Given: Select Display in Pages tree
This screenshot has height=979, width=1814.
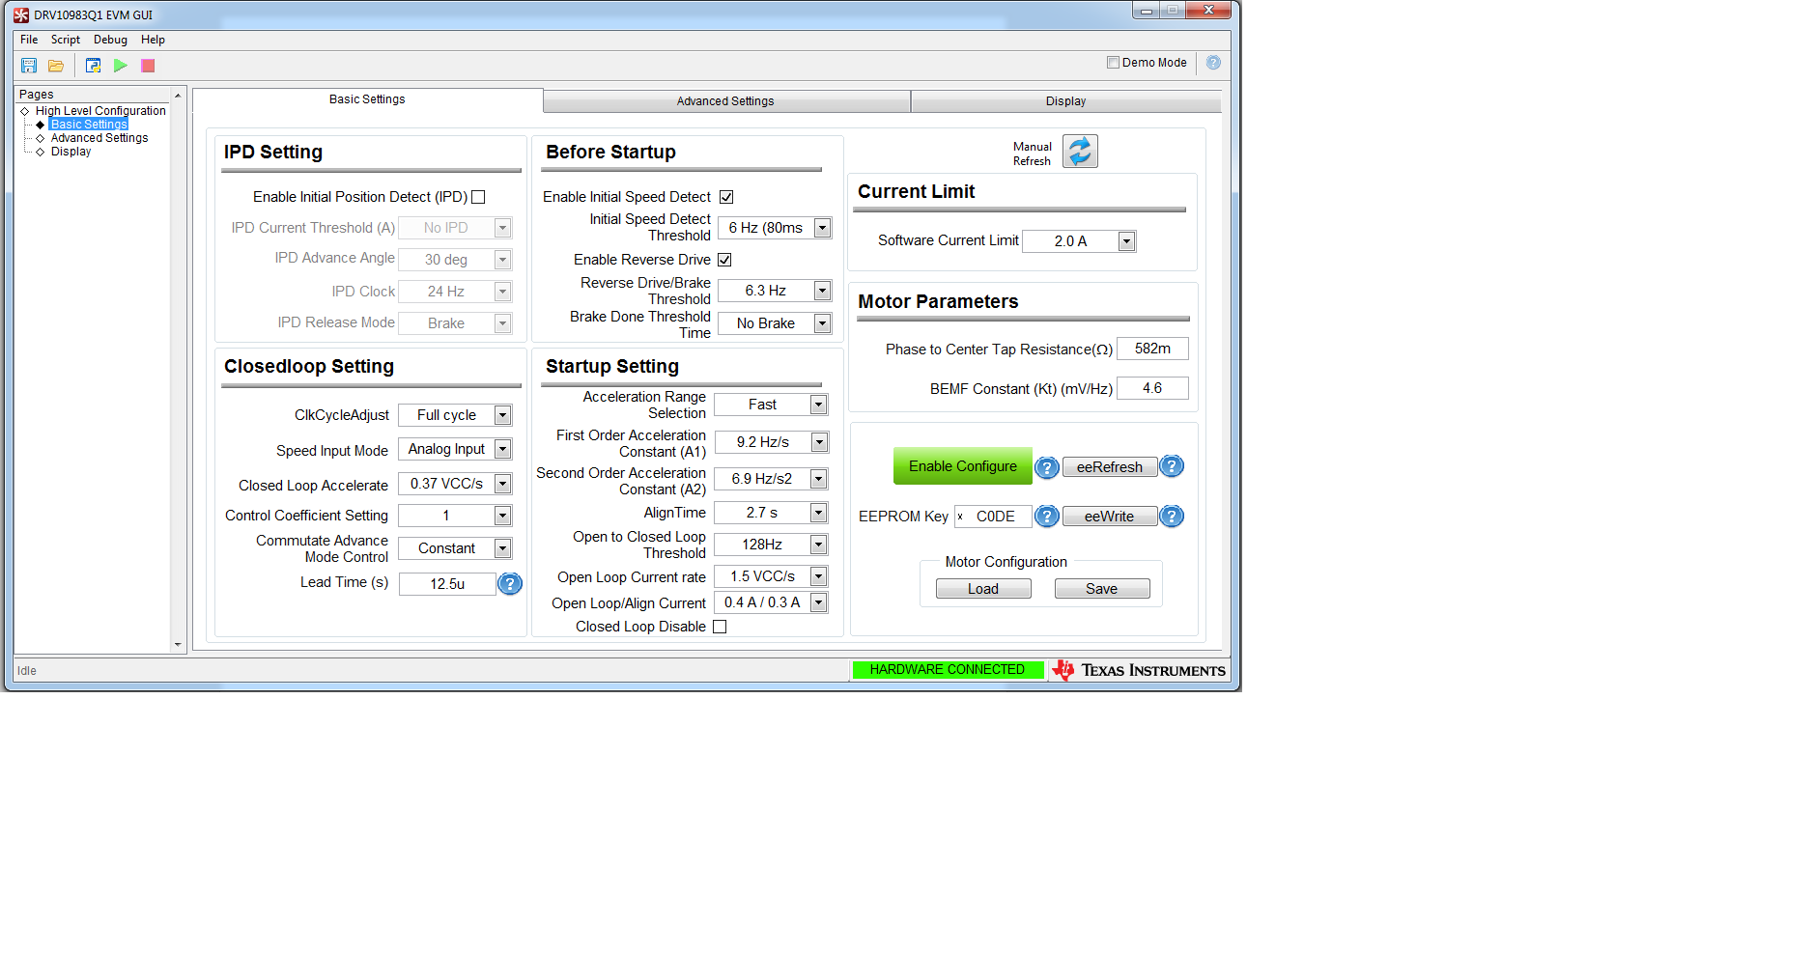Looking at the screenshot, I should point(71,152).
